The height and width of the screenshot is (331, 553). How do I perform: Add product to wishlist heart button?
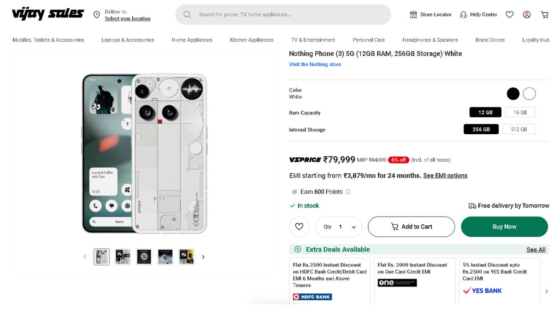click(x=299, y=227)
